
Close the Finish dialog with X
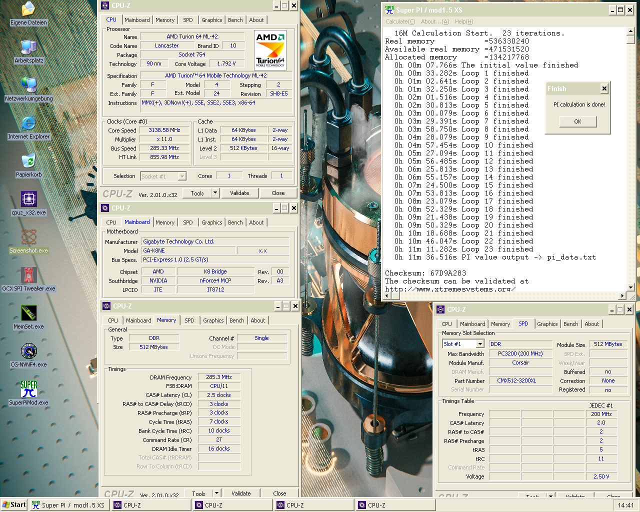(x=604, y=88)
